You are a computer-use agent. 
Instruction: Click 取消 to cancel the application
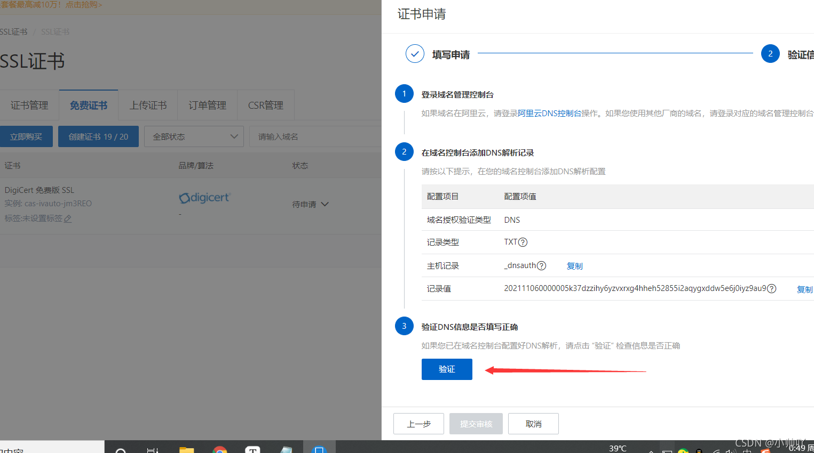pyautogui.click(x=533, y=424)
